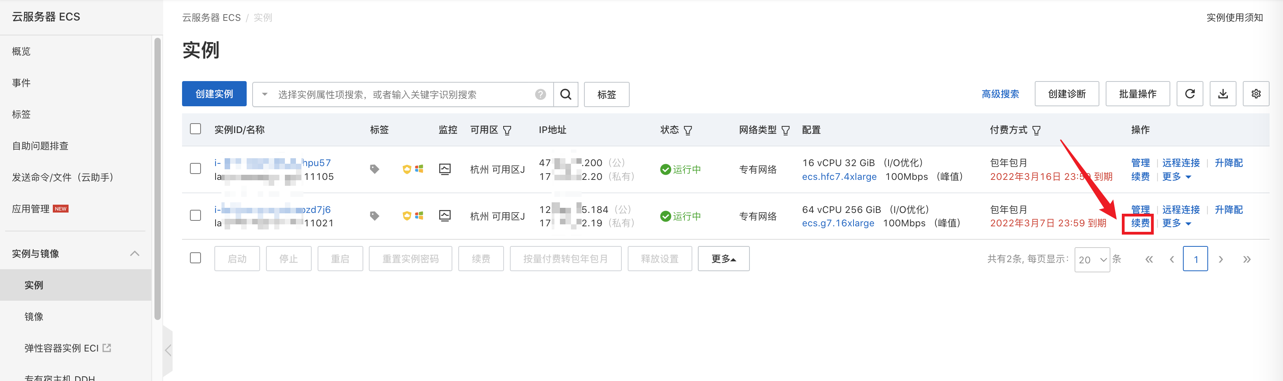Open 实例使用须知 link at top right
Viewport: 1283px width, 381px height.
click(1234, 17)
